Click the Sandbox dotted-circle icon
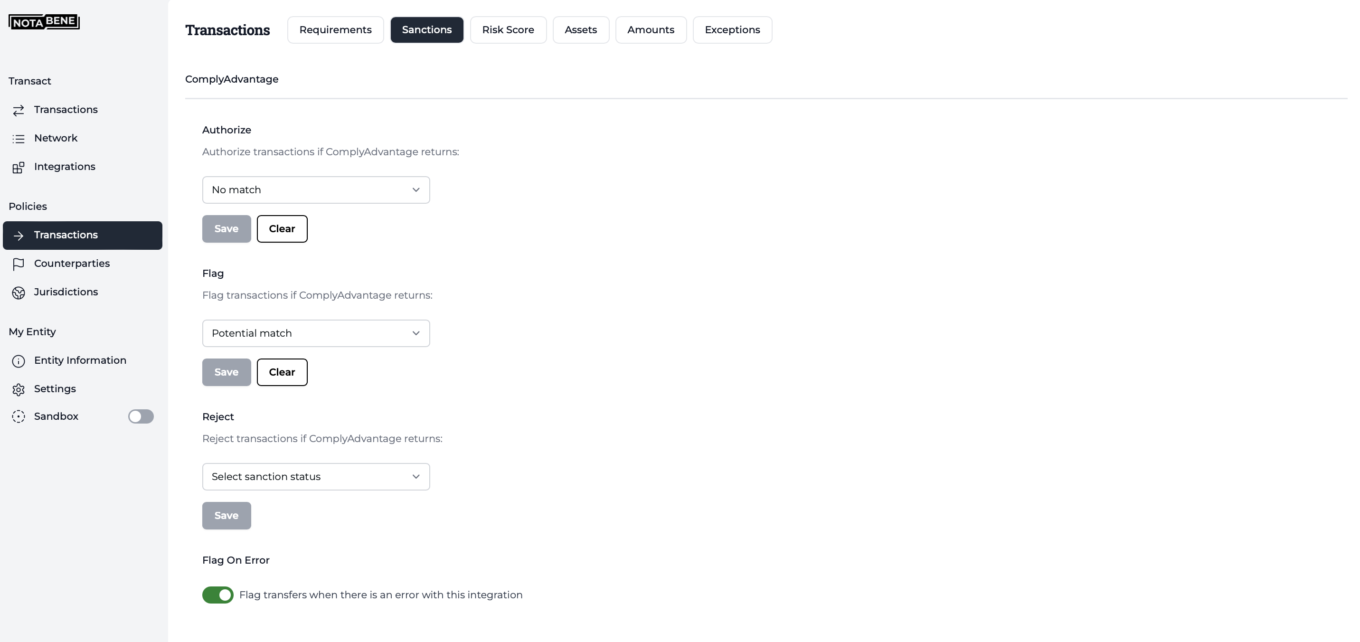Screen dimensions: 1360x642 (19, 416)
